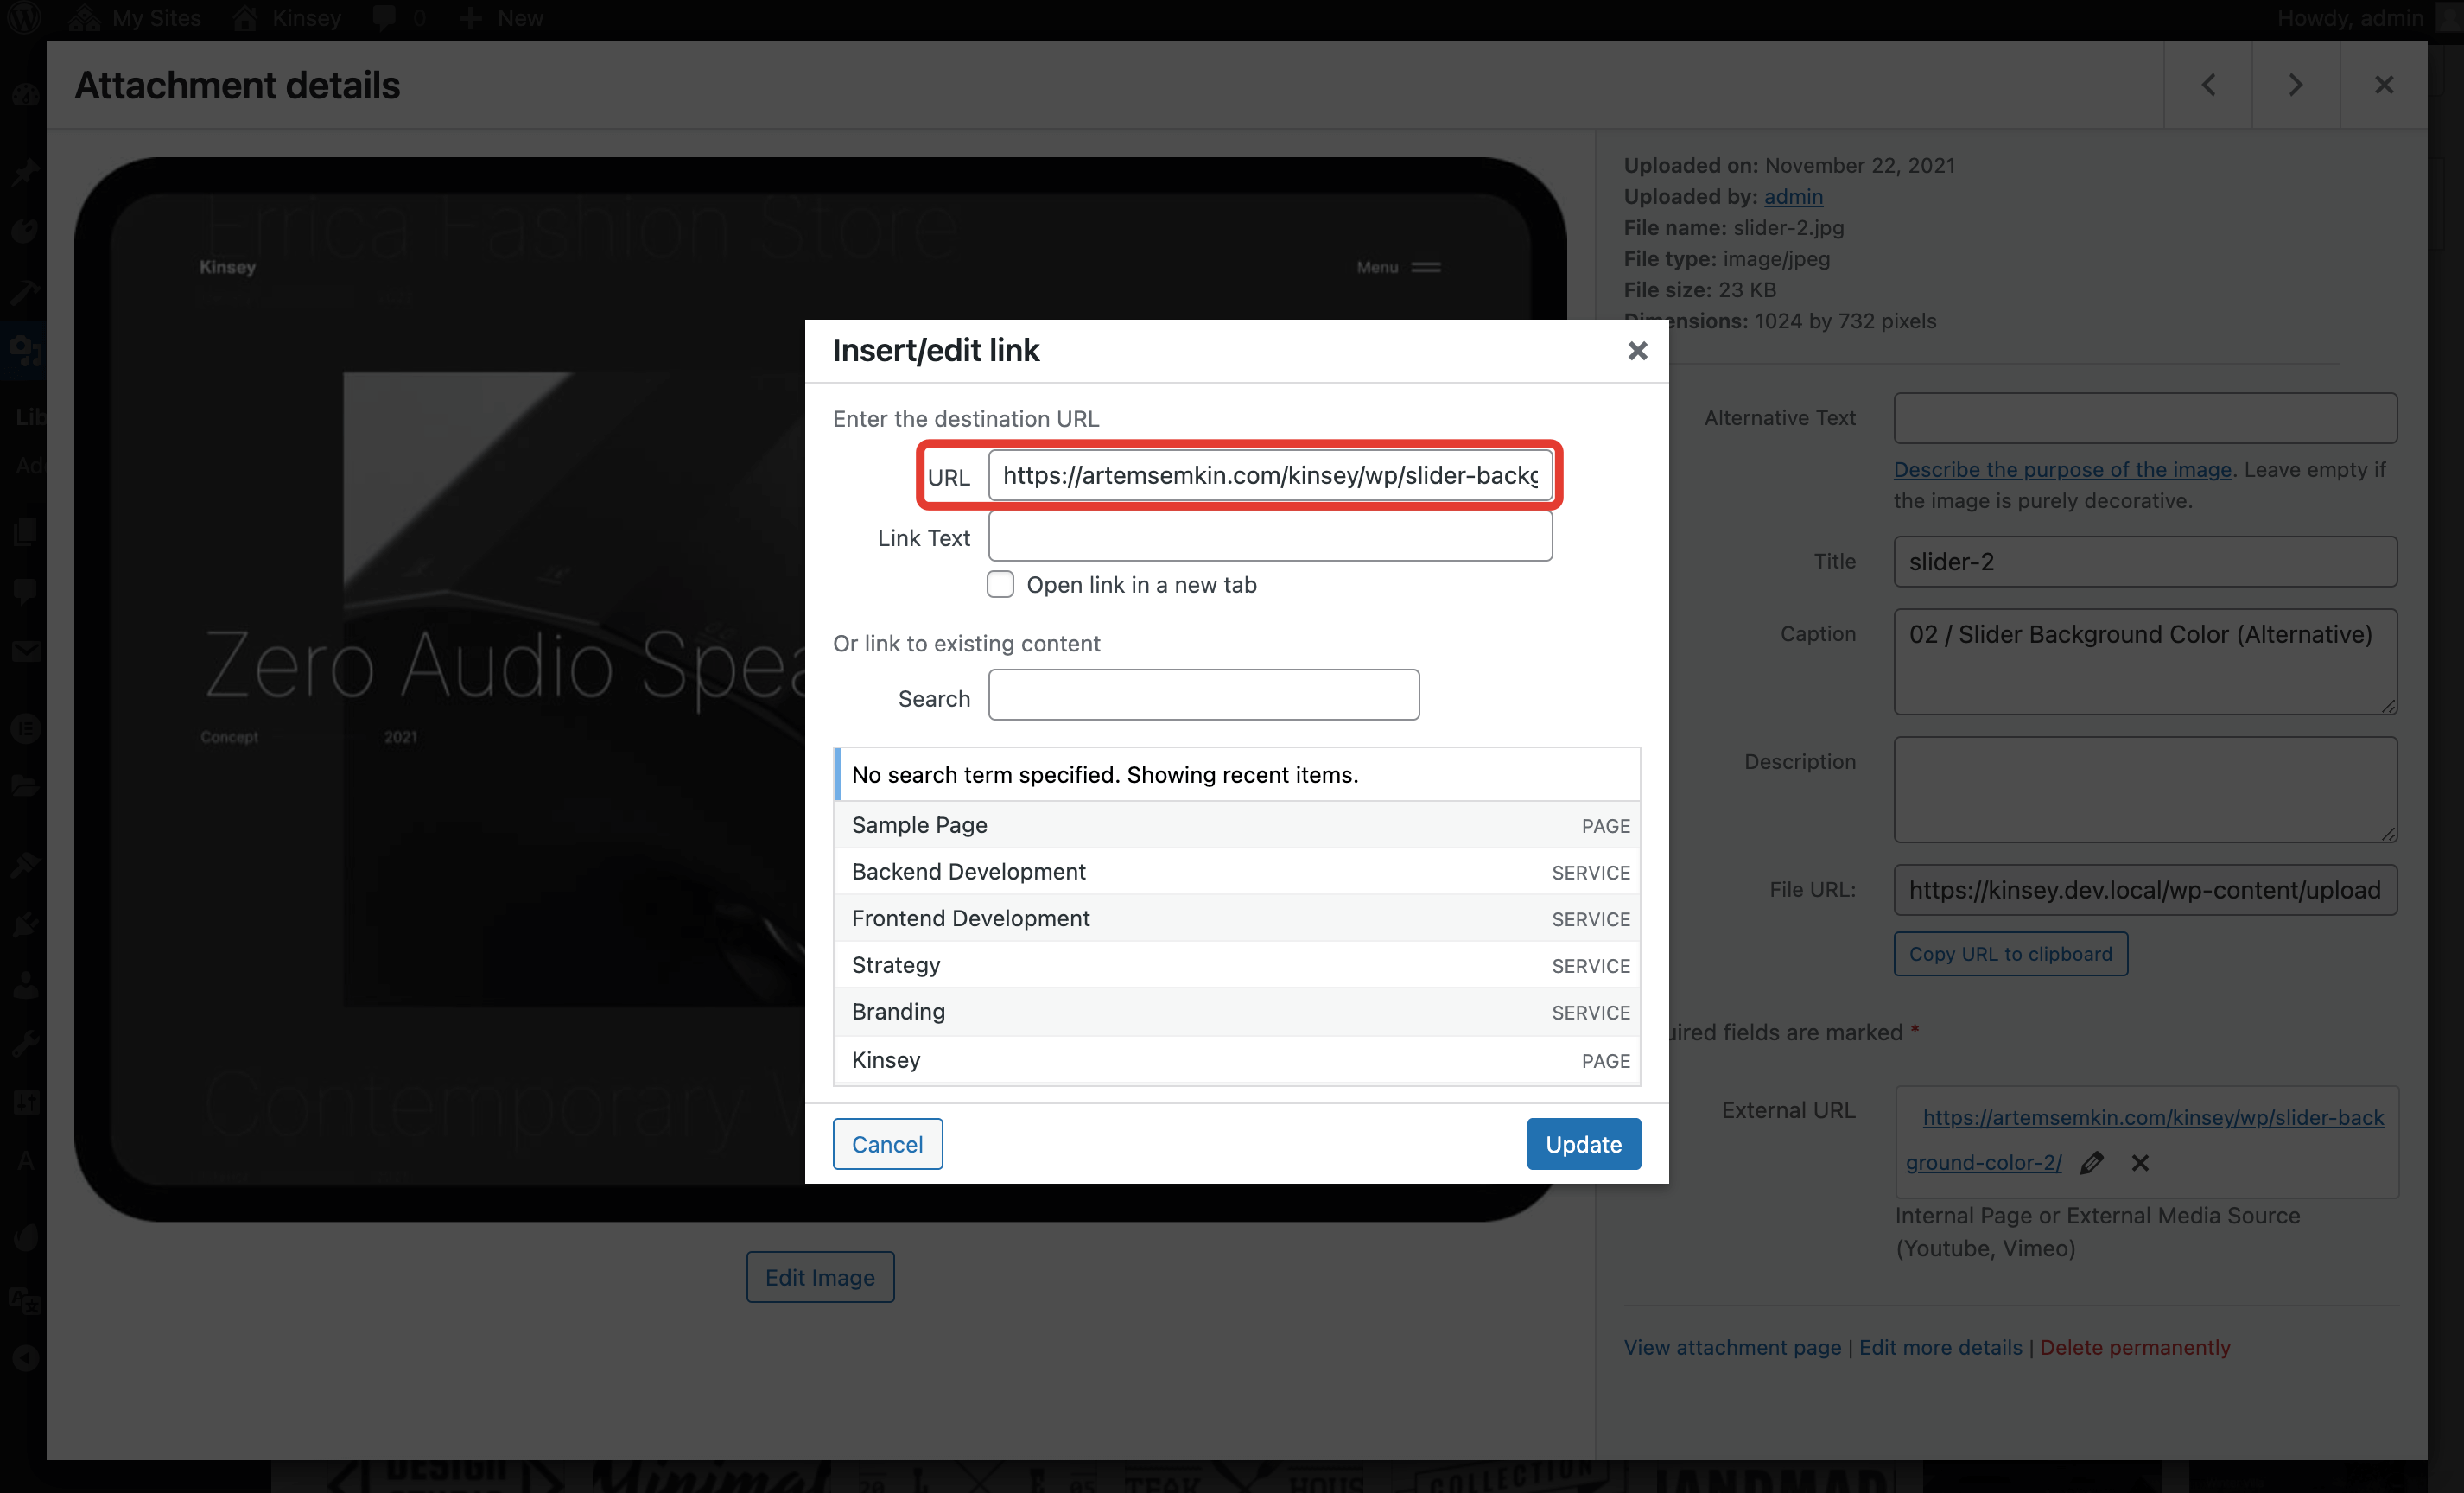Viewport: 2464px width, 1493px height.
Task: Go to next attachment arrow
Action: point(2296,85)
